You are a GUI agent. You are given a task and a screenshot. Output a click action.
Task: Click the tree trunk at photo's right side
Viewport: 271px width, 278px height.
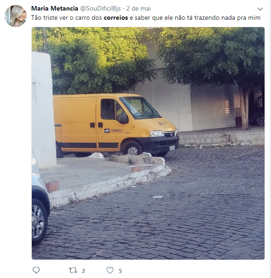point(245,108)
